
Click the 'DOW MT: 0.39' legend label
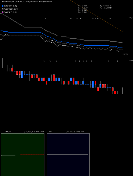click(11, 9)
